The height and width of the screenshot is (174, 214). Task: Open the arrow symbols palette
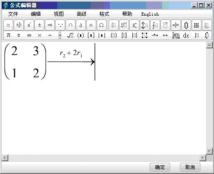[50, 25]
